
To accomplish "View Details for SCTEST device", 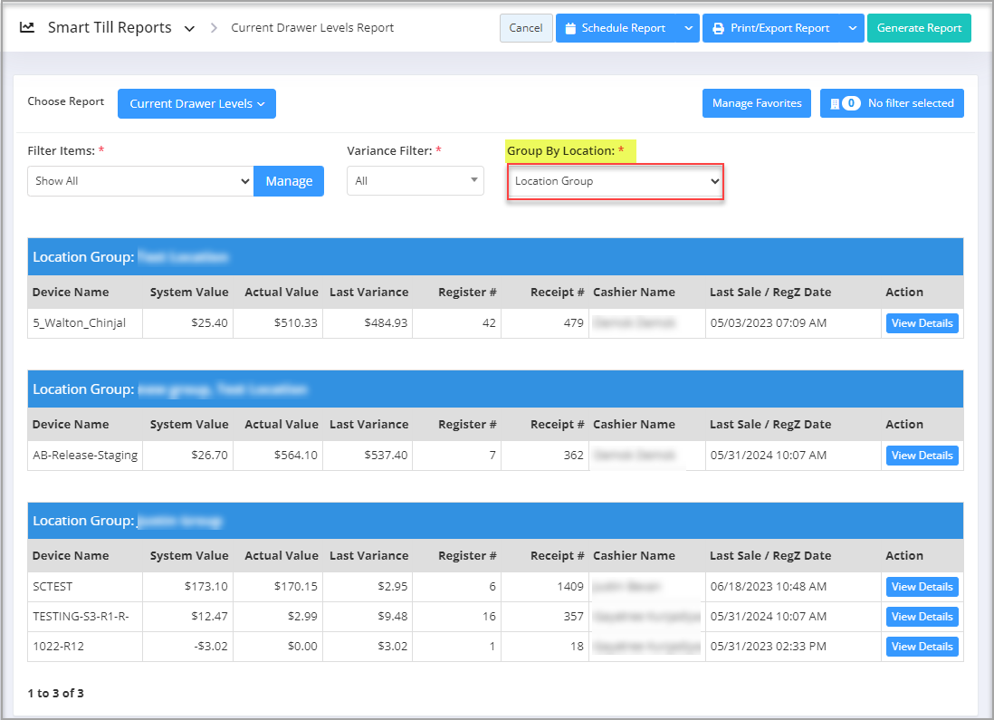I will click(922, 587).
